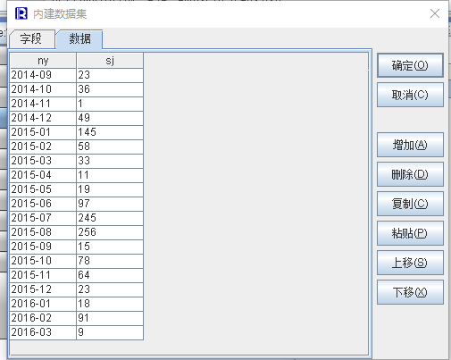Select sj value 256 in 2015-08 row
Screen dimensions: 451x360
click(110, 232)
